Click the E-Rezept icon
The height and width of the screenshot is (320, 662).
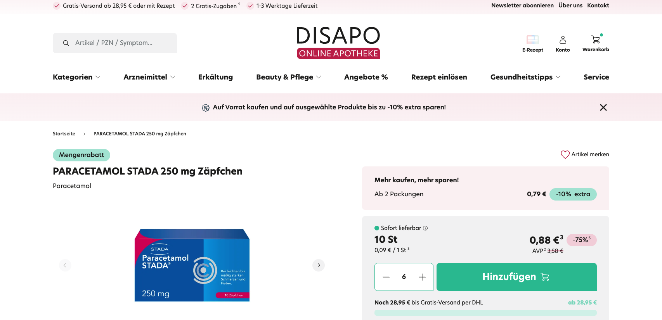(x=532, y=40)
